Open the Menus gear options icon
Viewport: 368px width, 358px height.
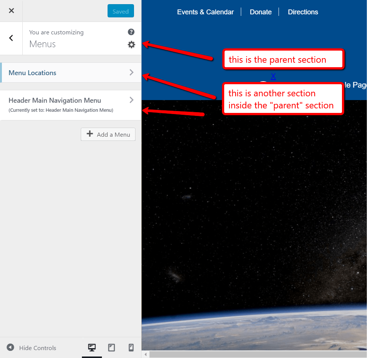pos(131,45)
